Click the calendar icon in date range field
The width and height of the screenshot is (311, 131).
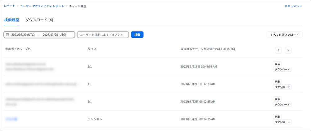7,35
